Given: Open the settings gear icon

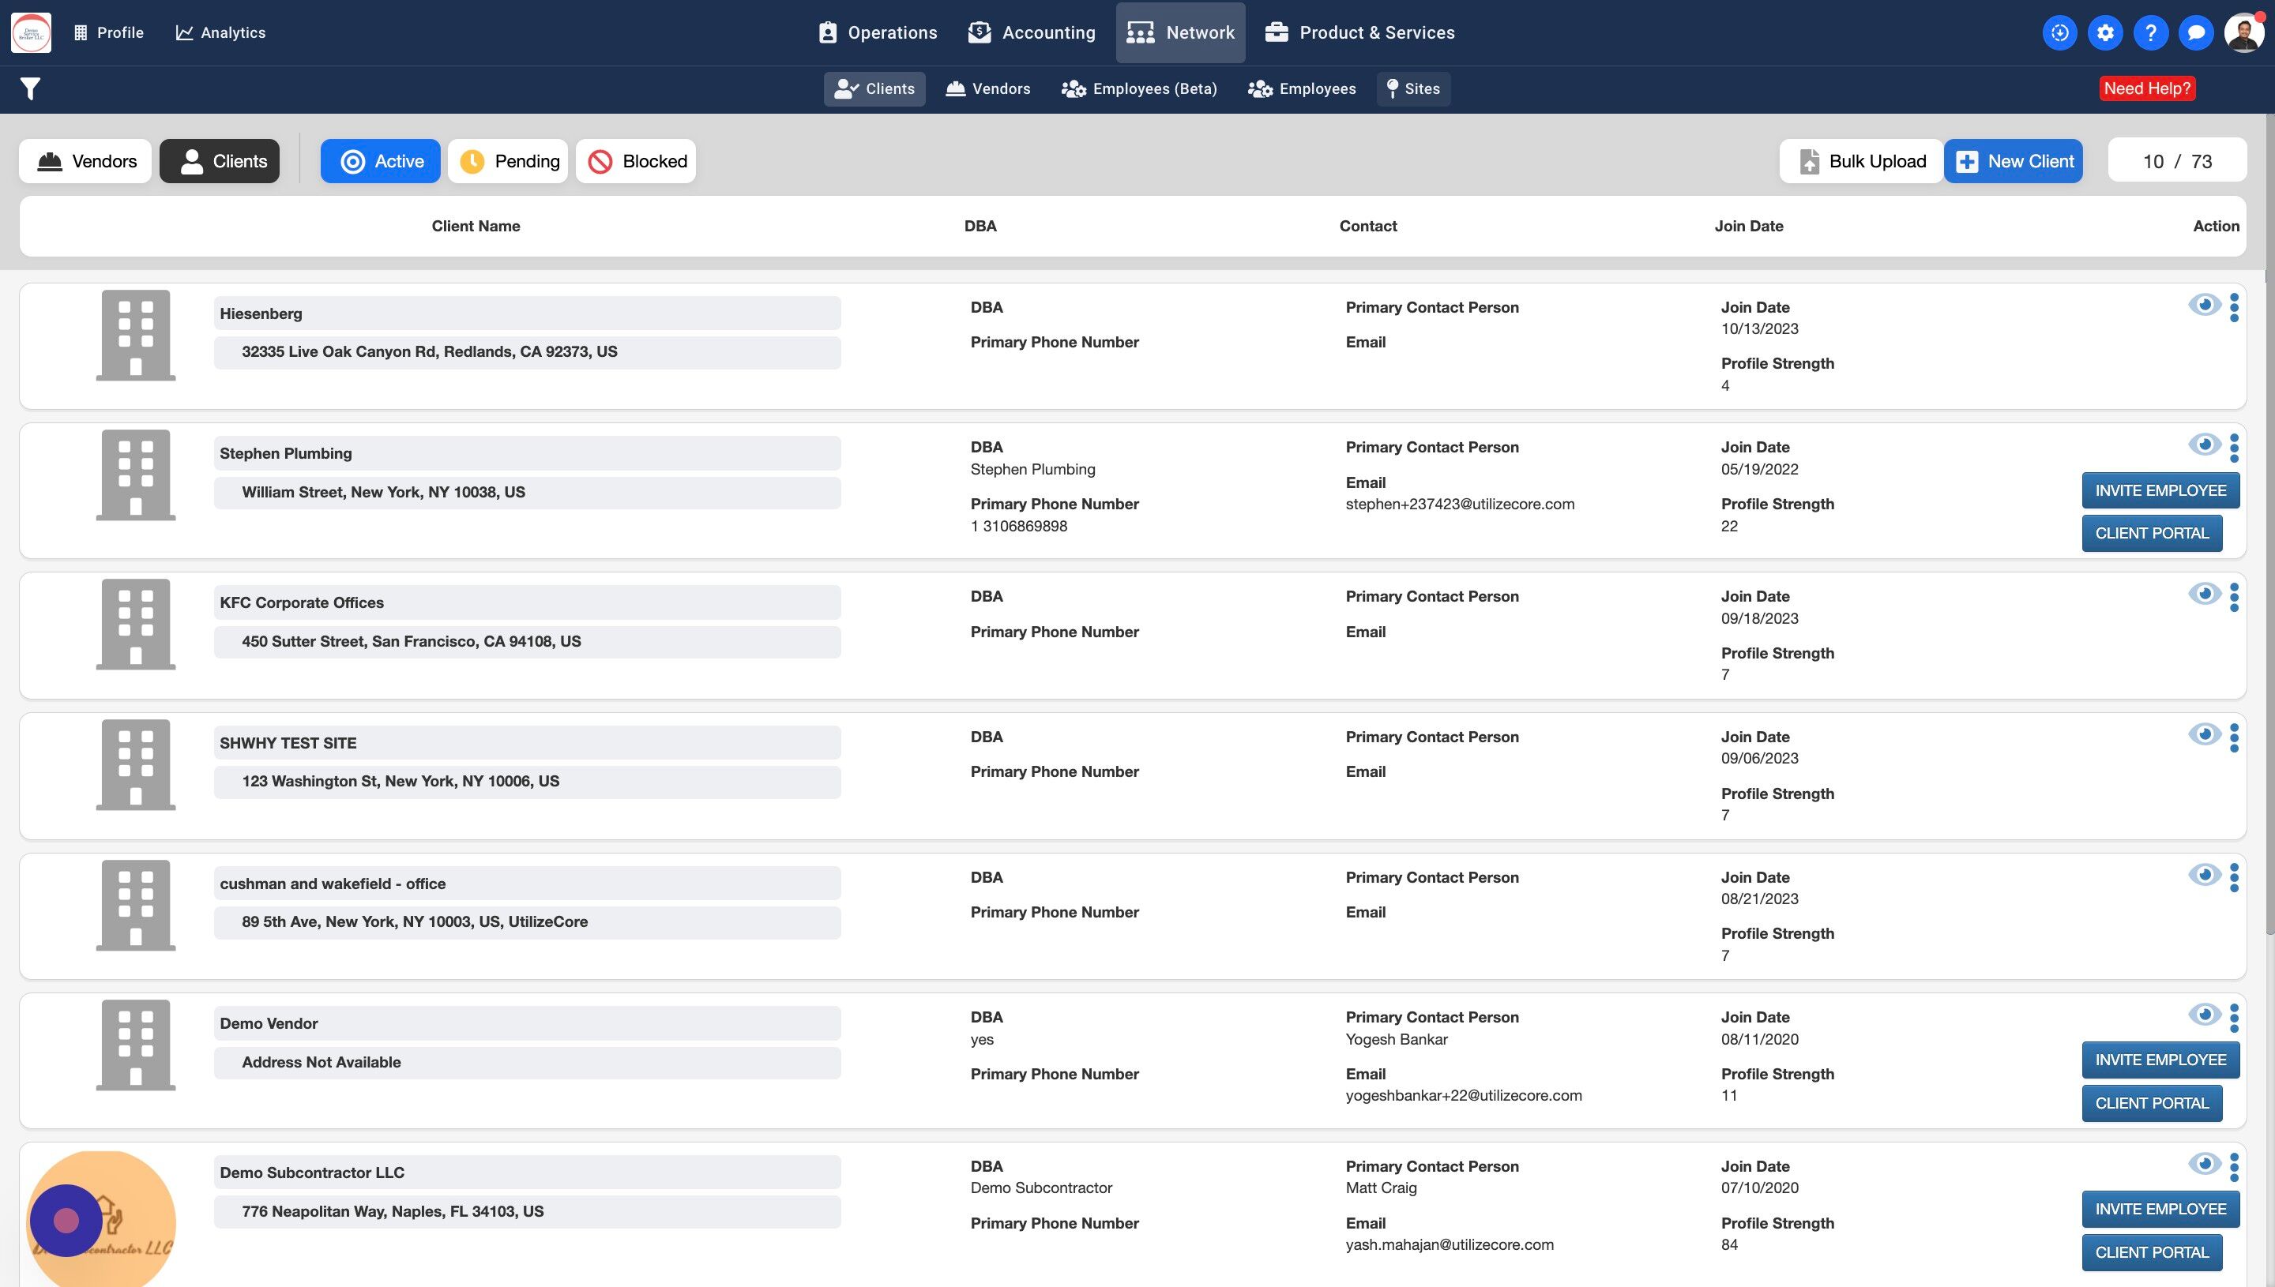Looking at the screenshot, I should pos(2105,32).
